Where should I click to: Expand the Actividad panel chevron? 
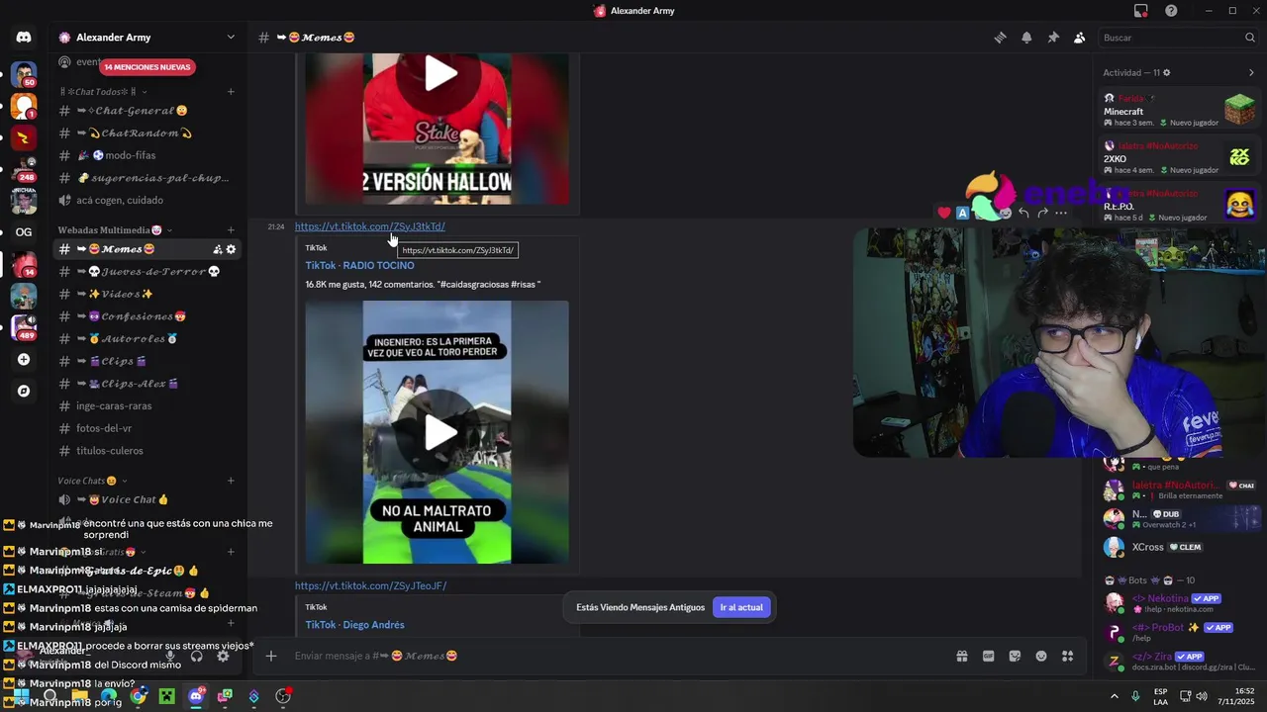tap(1251, 72)
